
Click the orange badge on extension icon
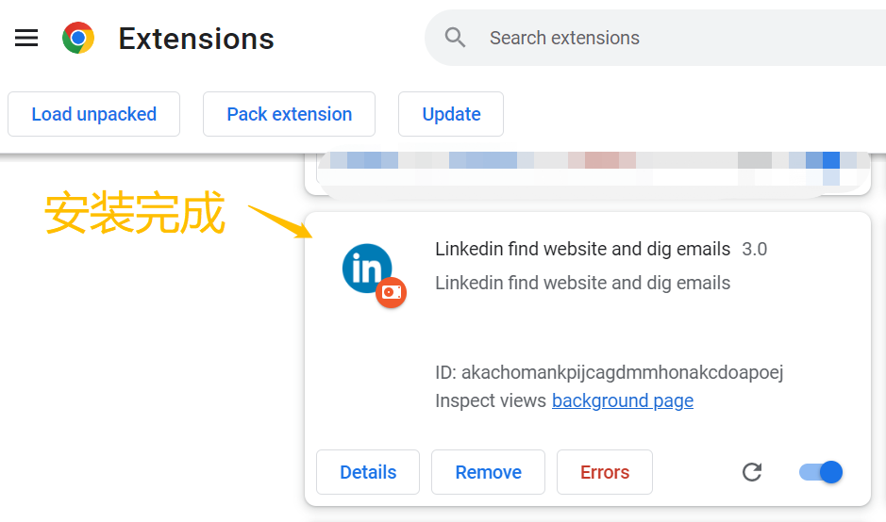(391, 292)
